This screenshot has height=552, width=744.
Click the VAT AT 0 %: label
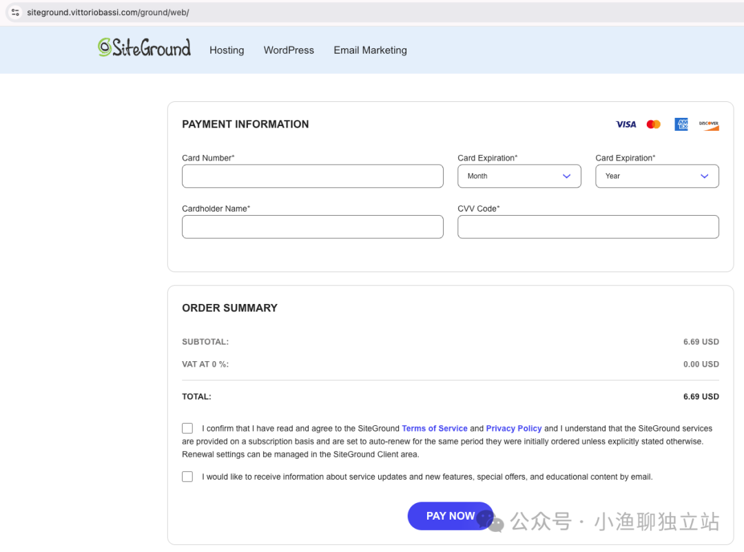[205, 364]
